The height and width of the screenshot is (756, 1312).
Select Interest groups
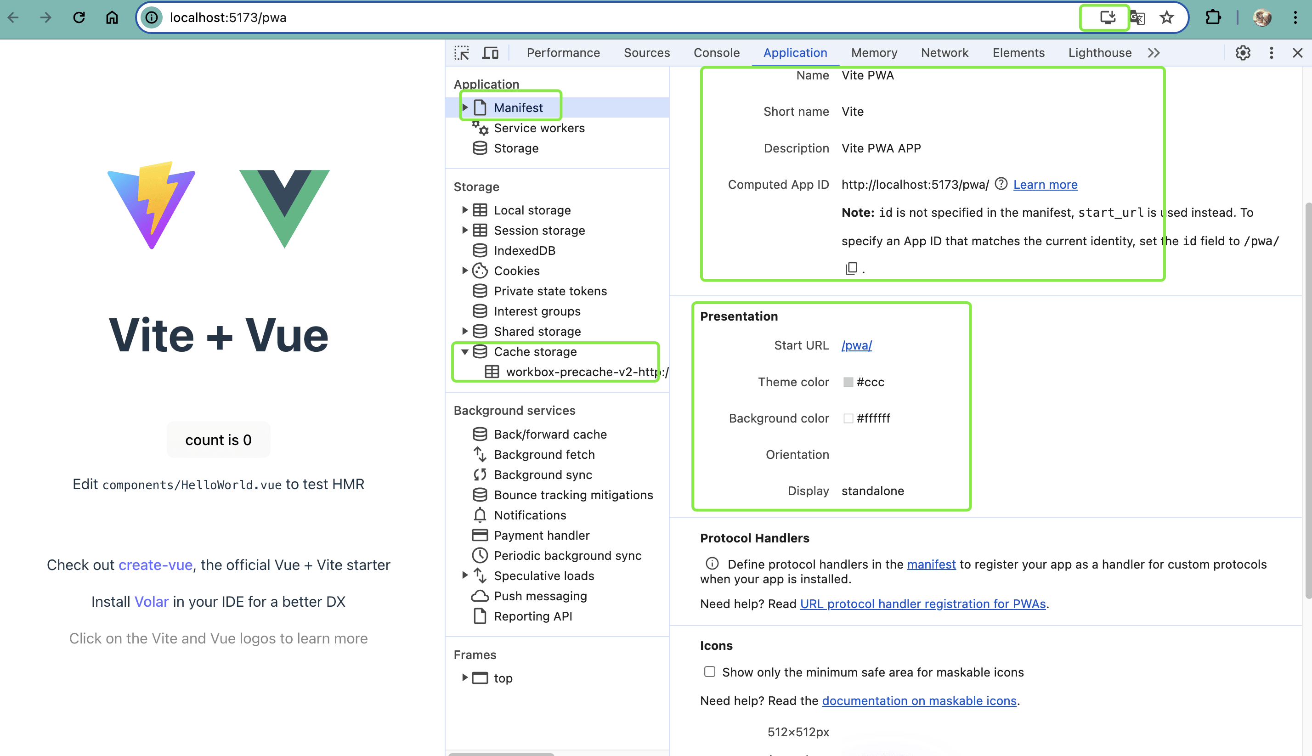pyautogui.click(x=537, y=311)
